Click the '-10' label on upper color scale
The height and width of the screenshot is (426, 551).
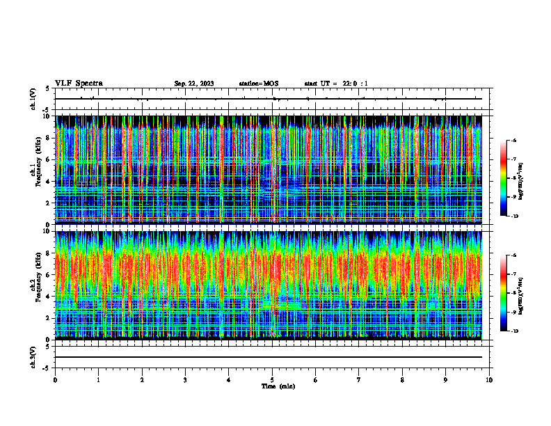click(515, 216)
